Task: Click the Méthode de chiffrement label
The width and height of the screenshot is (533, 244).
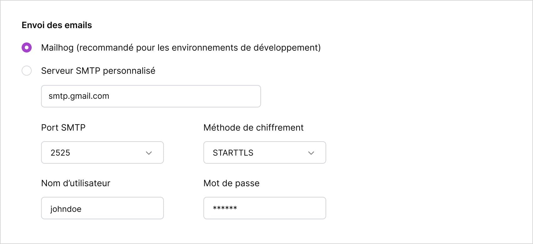Action: click(x=253, y=127)
